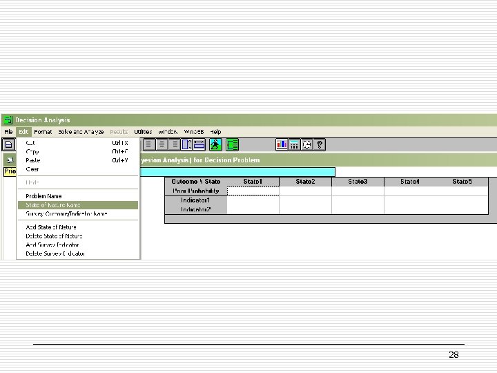This screenshot has height=373, width=497.
Task: Click the question mark help icon
Action: coord(319,144)
